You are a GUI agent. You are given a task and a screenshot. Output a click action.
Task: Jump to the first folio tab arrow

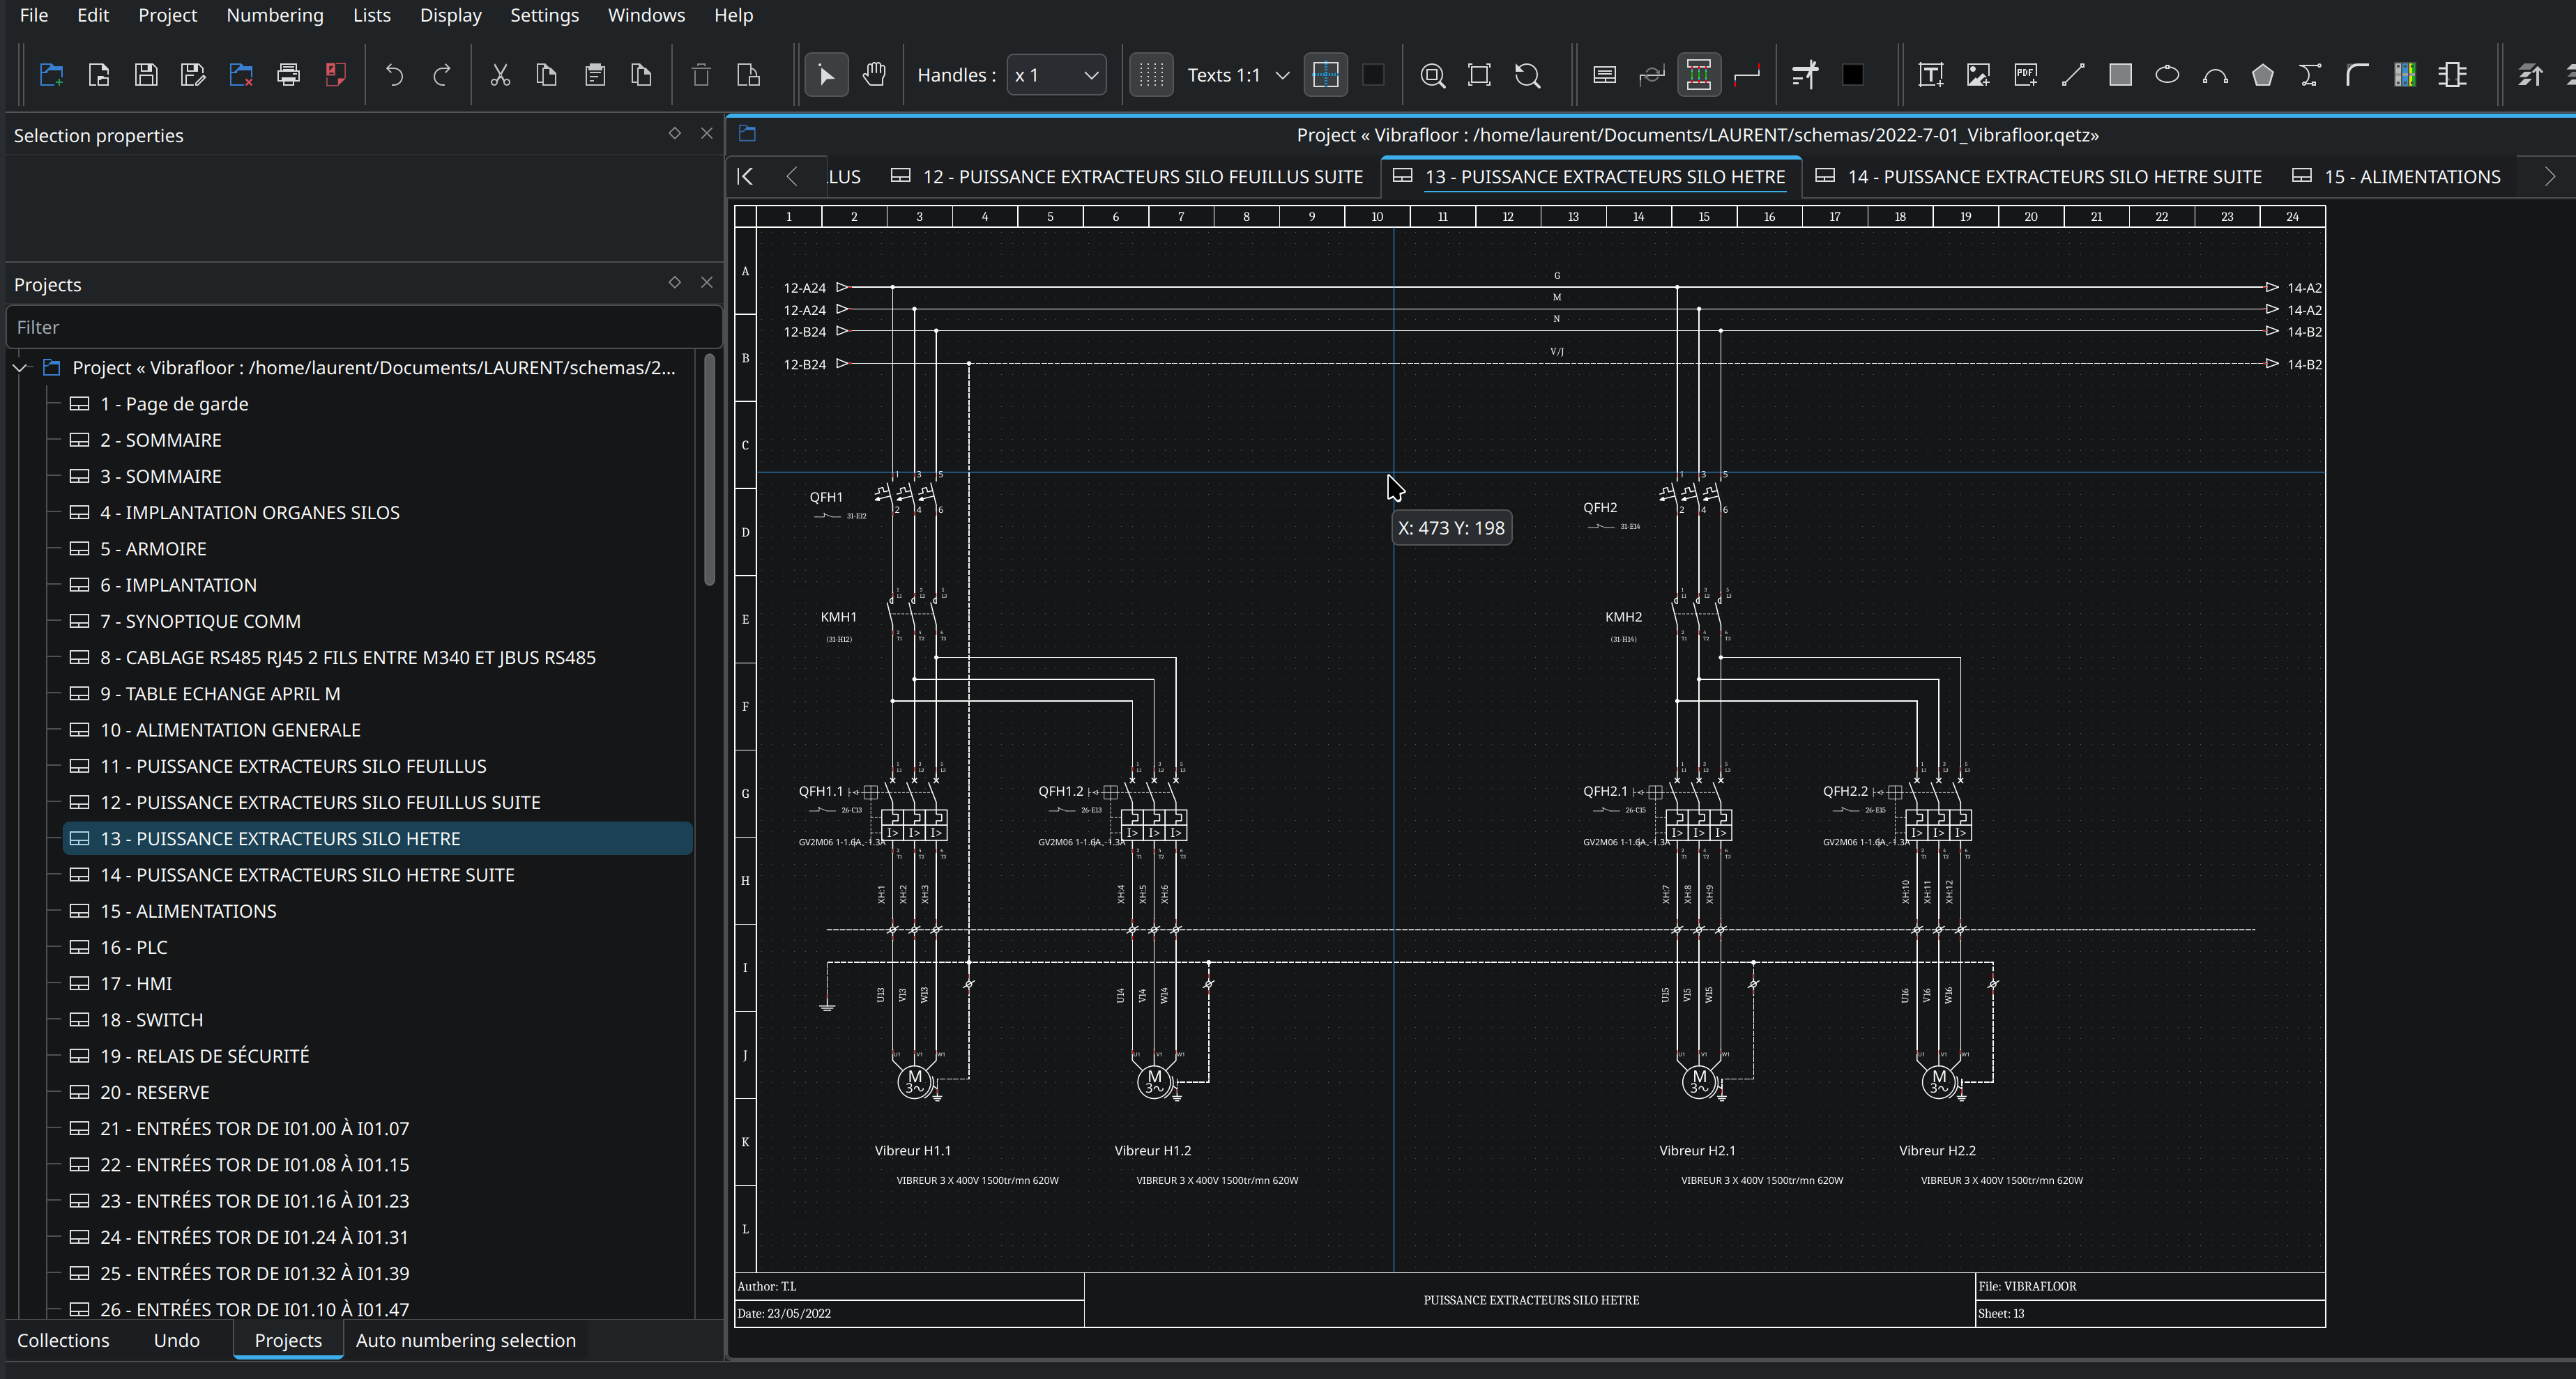(745, 177)
